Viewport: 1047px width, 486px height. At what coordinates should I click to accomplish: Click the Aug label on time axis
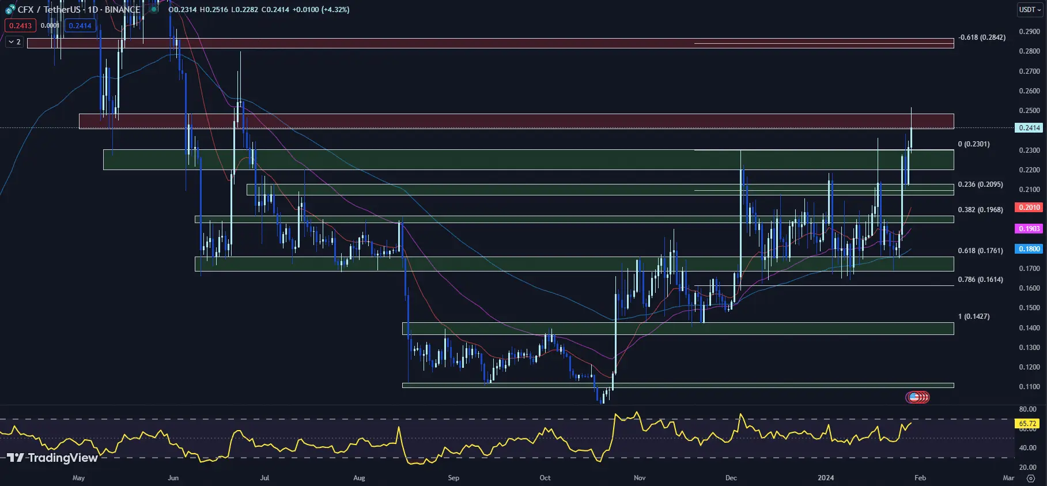tap(359, 478)
